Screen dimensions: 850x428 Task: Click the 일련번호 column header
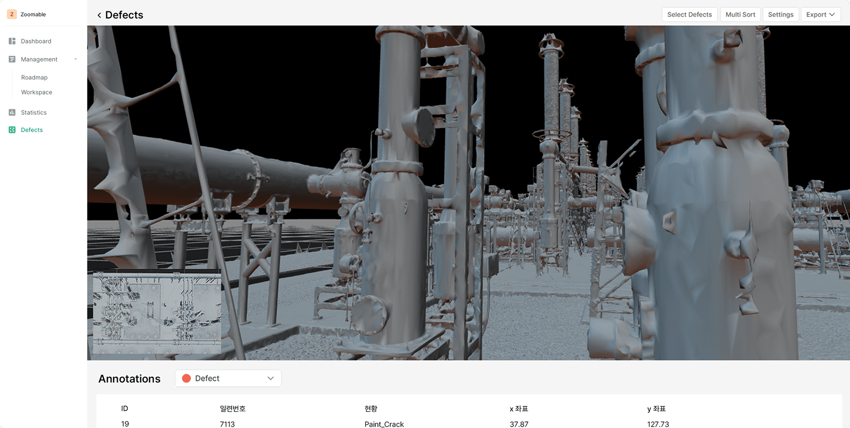(232, 409)
